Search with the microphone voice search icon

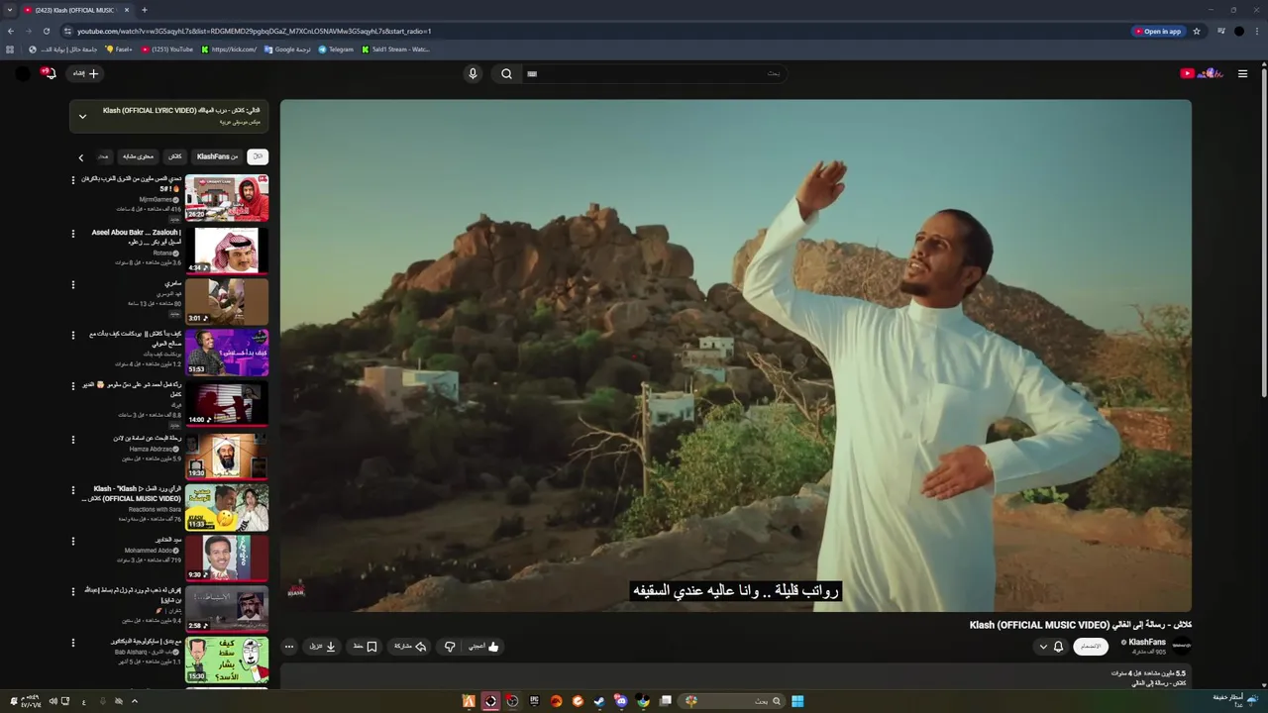[x=473, y=73]
